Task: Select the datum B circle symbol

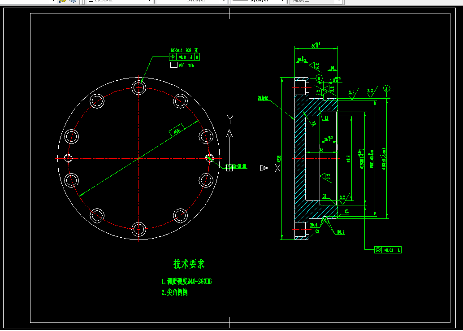Action: point(319,78)
